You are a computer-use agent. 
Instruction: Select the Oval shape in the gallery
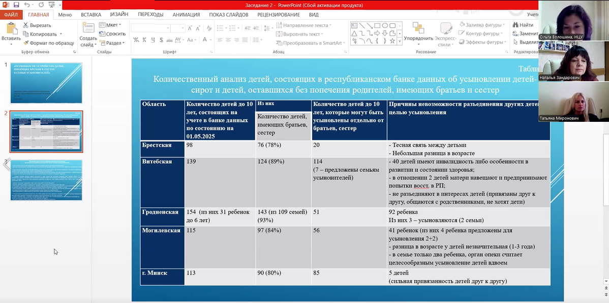pyautogui.click(x=385, y=25)
